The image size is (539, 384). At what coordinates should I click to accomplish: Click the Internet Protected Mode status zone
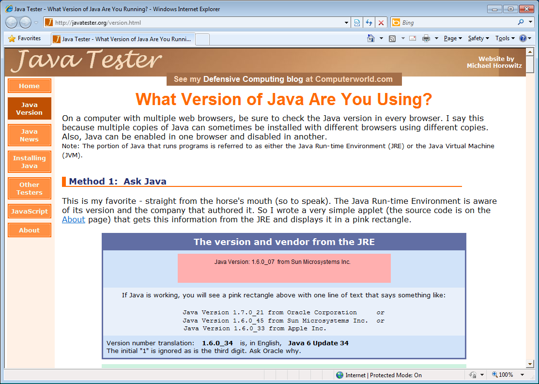380,375
